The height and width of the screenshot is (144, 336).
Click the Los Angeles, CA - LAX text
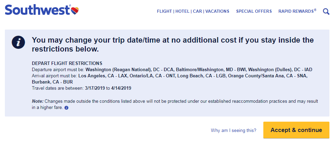(x=103, y=76)
